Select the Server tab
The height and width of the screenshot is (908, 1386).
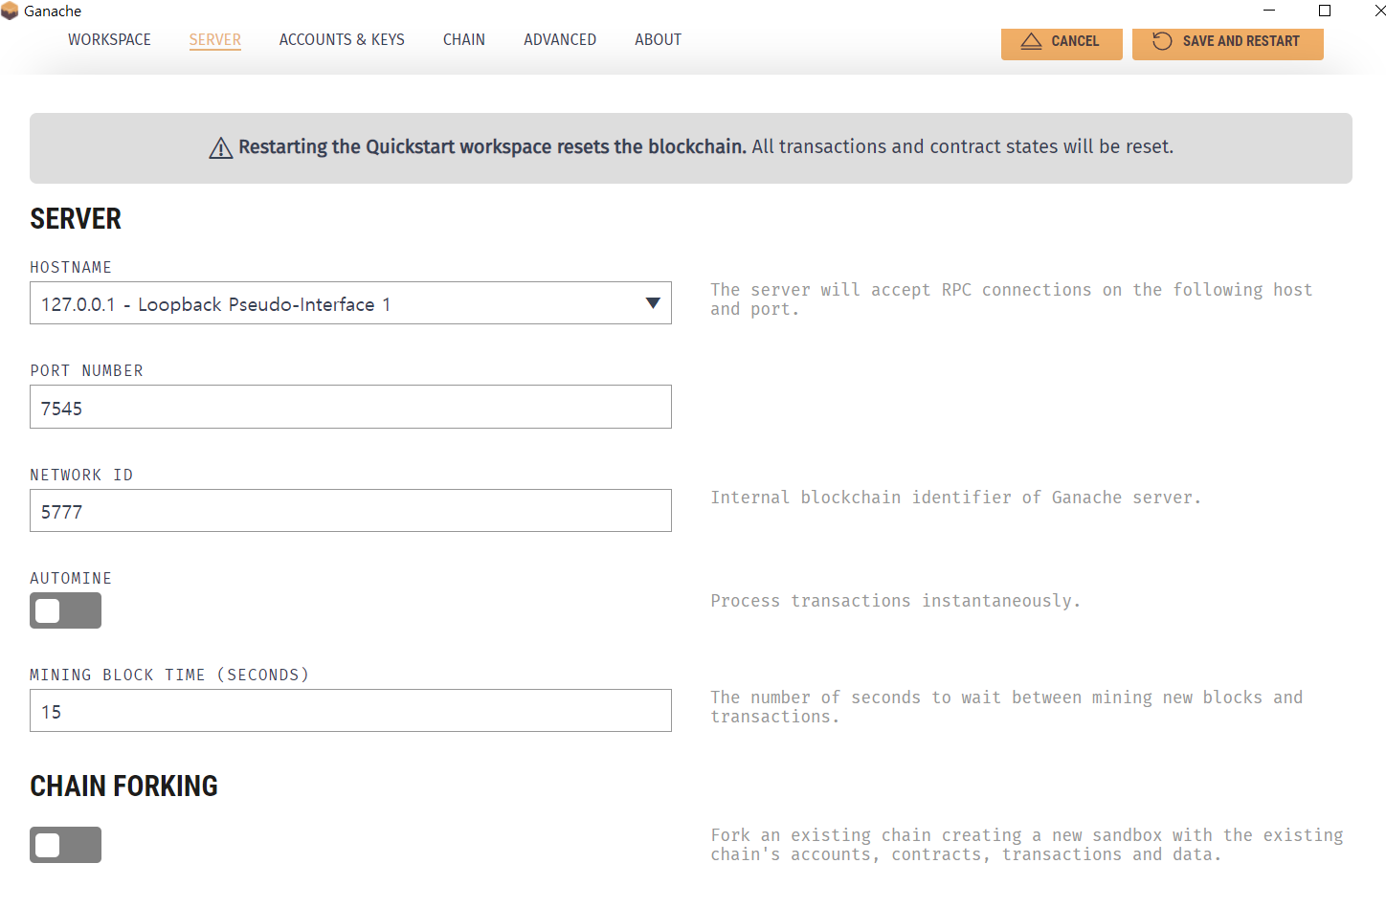(x=215, y=39)
